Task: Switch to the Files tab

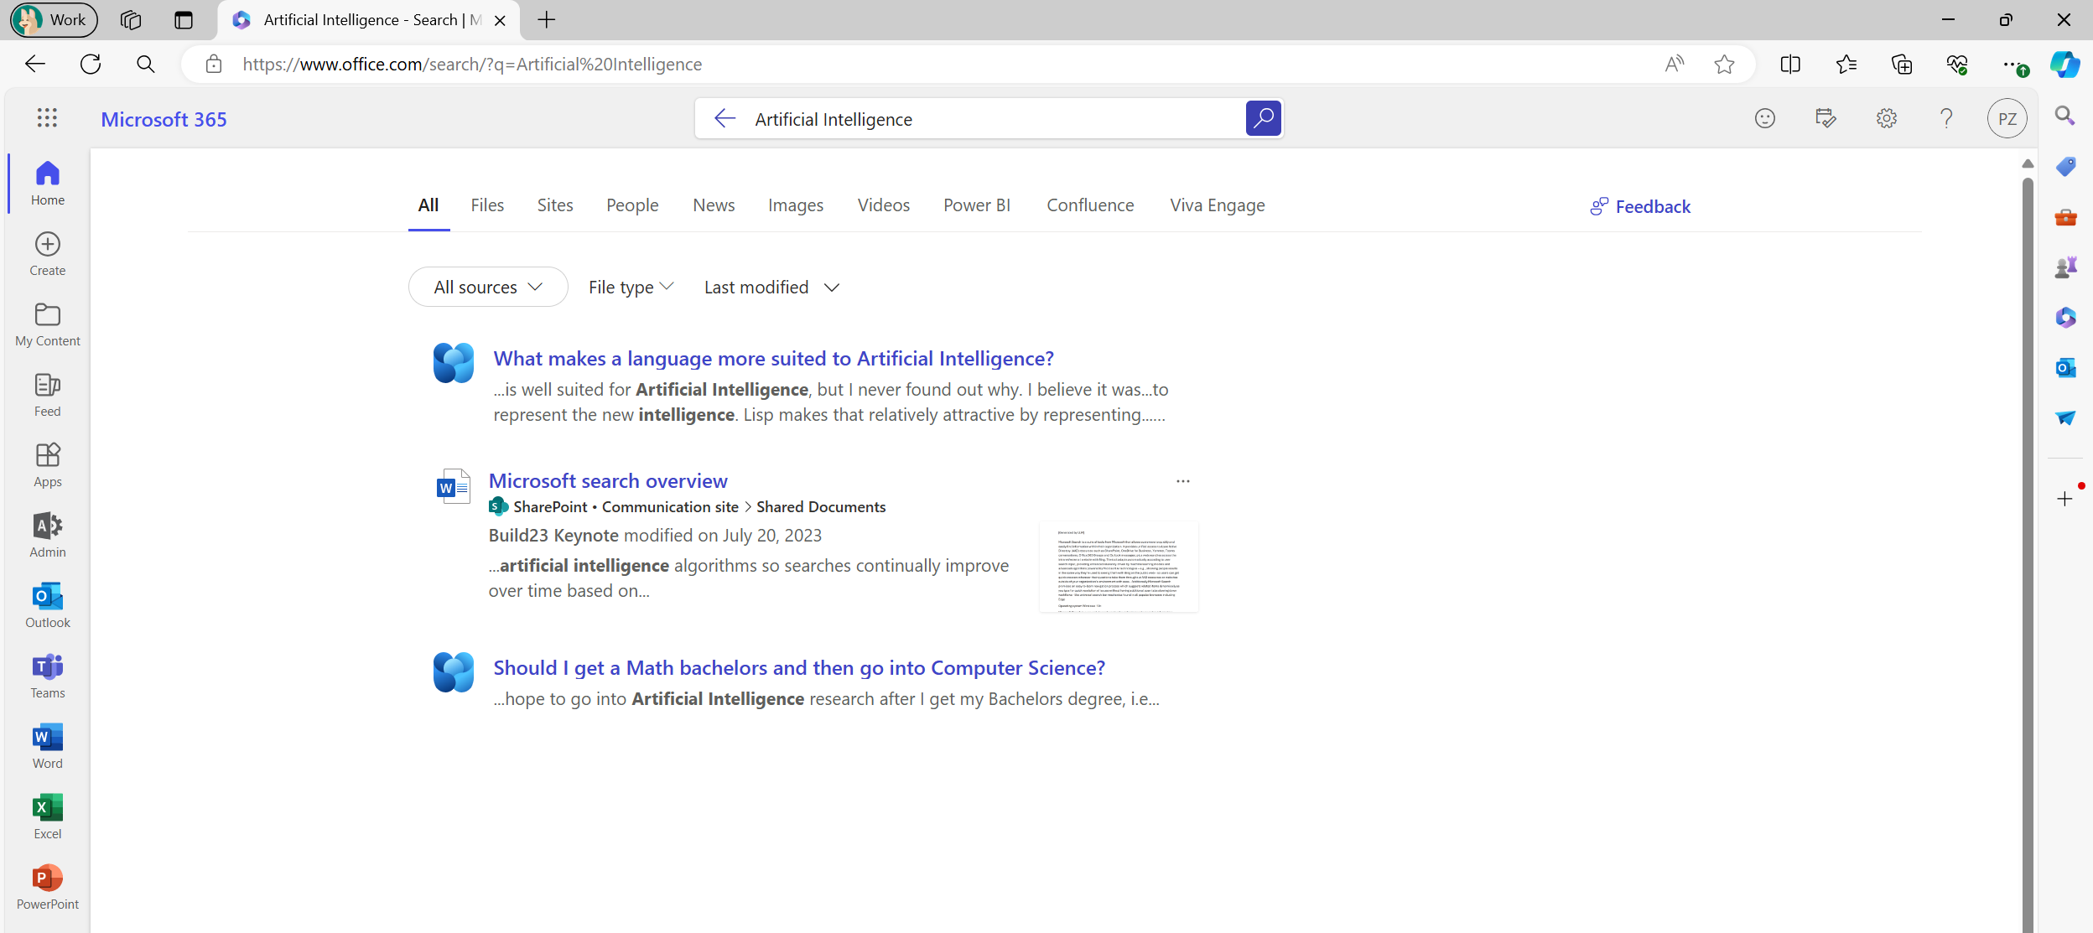Action: click(x=487, y=205)
